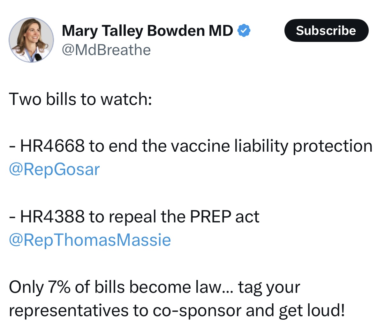Open Mary Talley Bowden's profile picture
The width and height of the screenshot is (385, 336).
click(x=31, y=40)
